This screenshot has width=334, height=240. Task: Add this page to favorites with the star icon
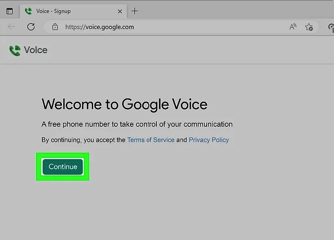(309, 27)
